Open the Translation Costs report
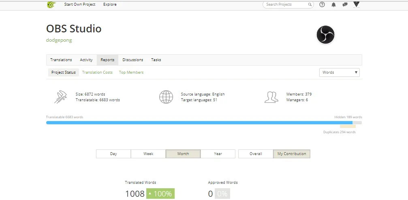408x200 pixels. click(x=97, y=72)
